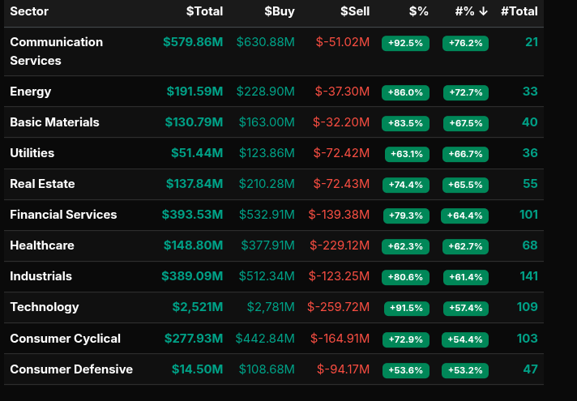Open the Basic Materials sector
The width and height of the screenshot is (577, 401).
[x=54, y=122]
